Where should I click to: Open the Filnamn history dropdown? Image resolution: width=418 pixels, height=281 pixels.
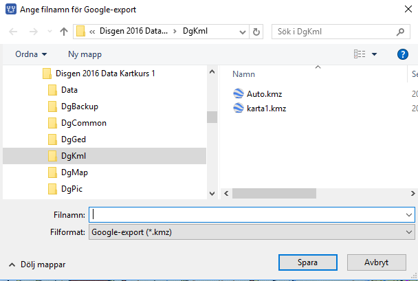point(409,214)
